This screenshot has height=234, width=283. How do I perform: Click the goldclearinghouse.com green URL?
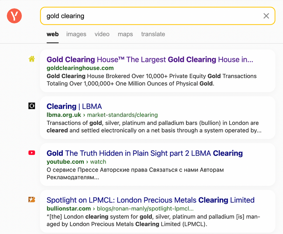click(x=80, y=68)
